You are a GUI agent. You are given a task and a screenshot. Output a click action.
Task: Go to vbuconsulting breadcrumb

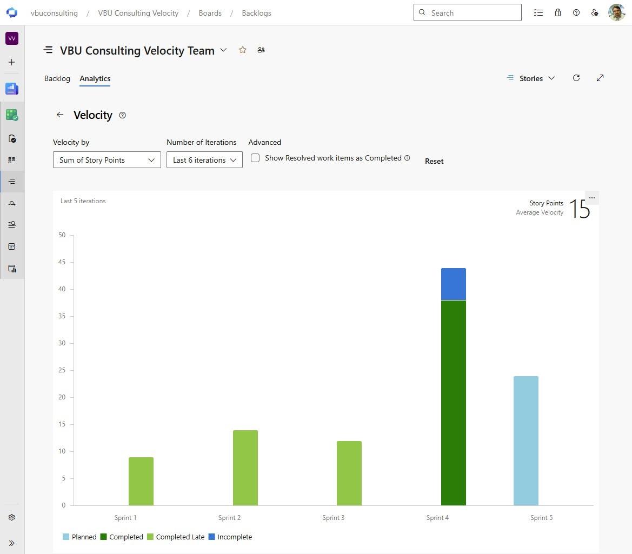tap(54, 13)
